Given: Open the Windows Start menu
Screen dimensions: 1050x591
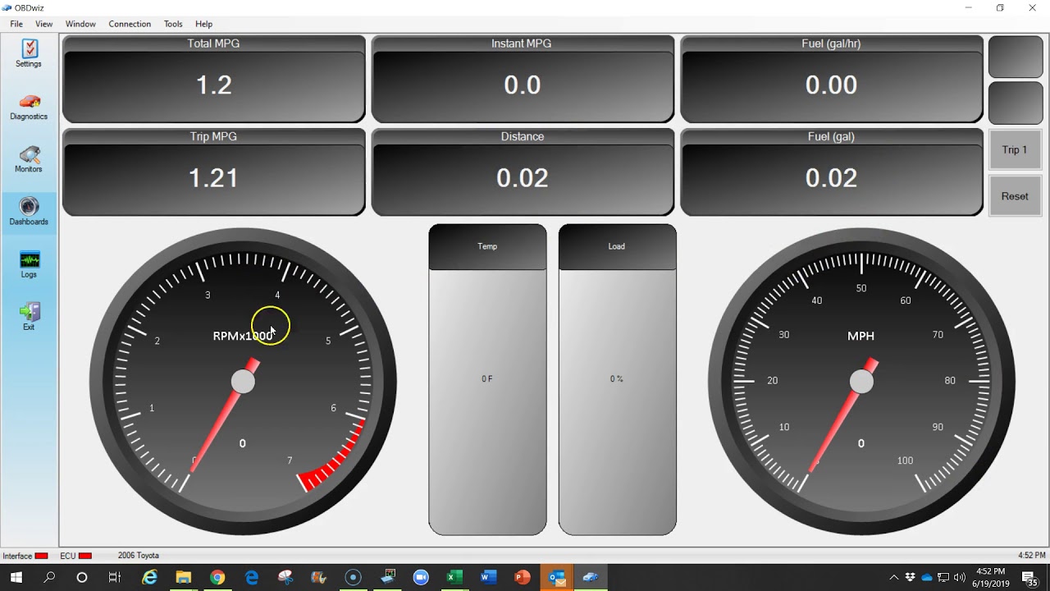Looking at the screenshot, I should click(16, 578).
